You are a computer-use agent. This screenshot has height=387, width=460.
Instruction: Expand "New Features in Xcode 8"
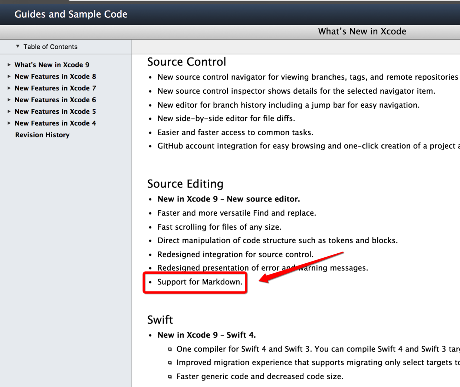[10, 76]
